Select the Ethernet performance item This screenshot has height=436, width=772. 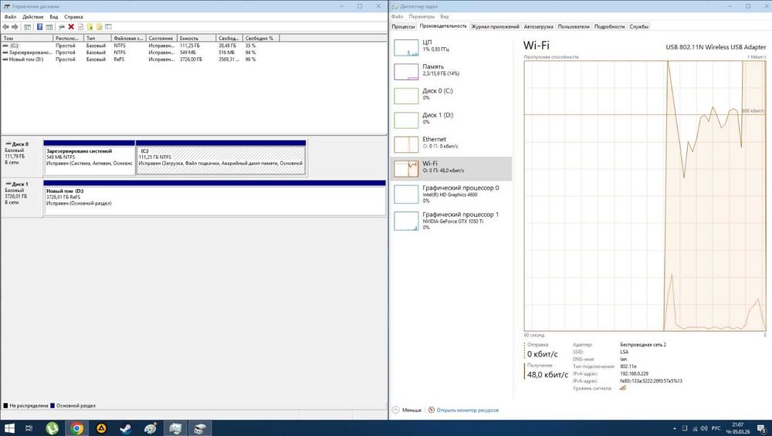pos(451,144)
